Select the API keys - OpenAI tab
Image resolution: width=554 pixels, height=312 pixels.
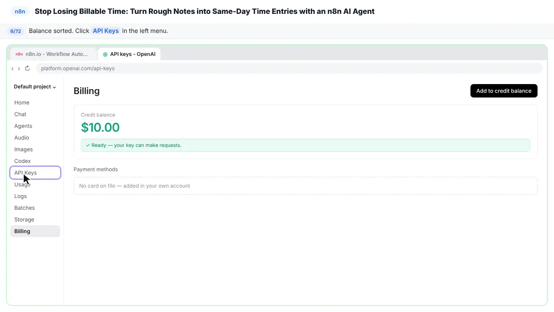coord(129,54)
